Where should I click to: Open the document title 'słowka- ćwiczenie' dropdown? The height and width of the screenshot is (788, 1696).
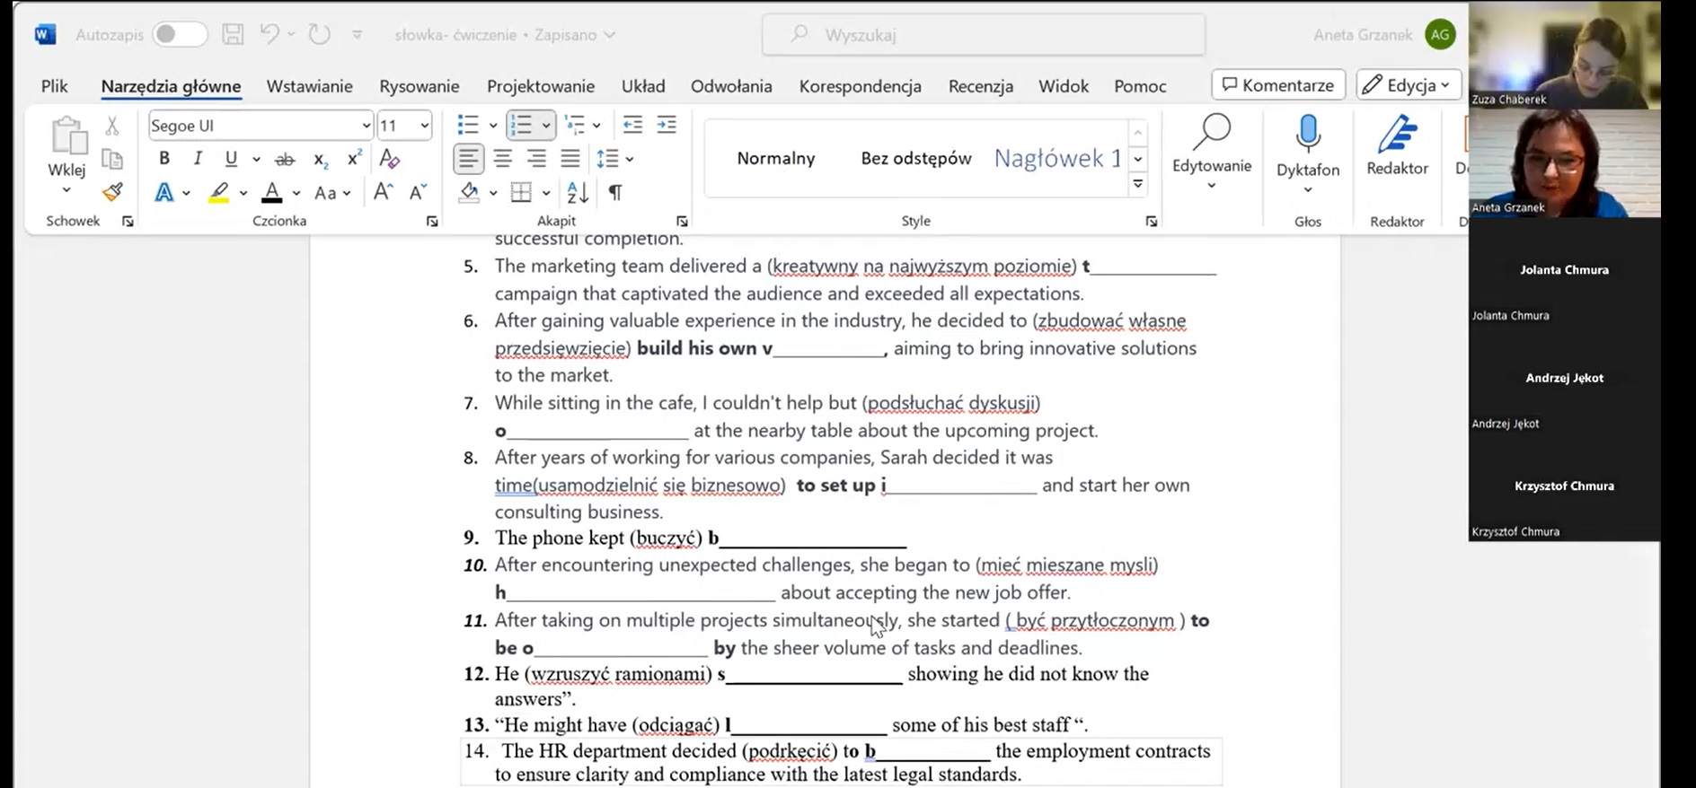click(x=505, y=35)
